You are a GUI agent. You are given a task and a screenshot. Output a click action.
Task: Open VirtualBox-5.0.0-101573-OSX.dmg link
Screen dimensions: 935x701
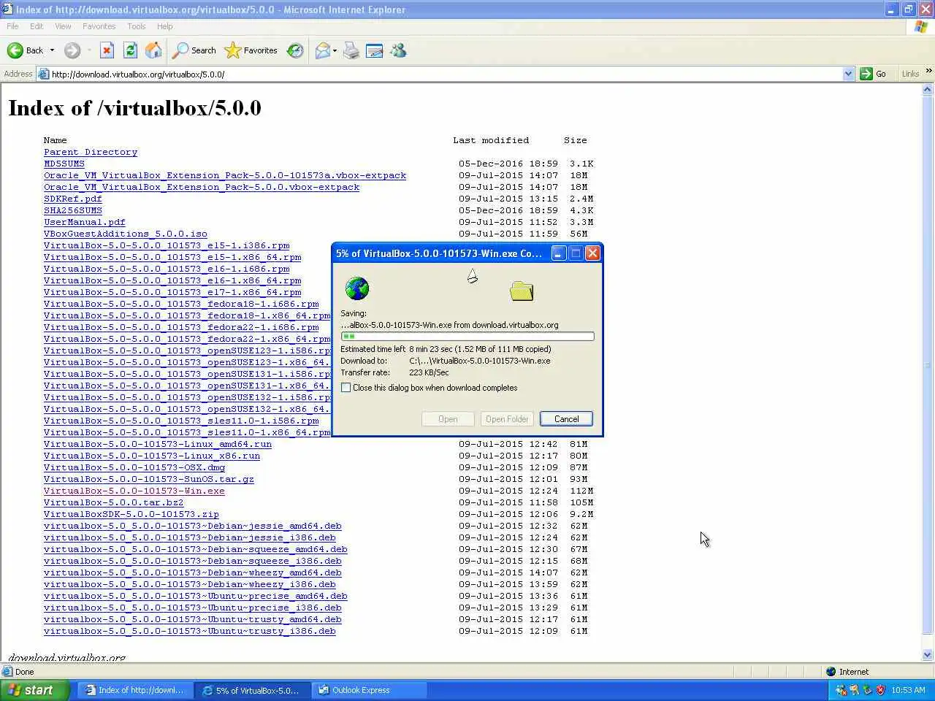pyautogui.click(x=134, y=467)
